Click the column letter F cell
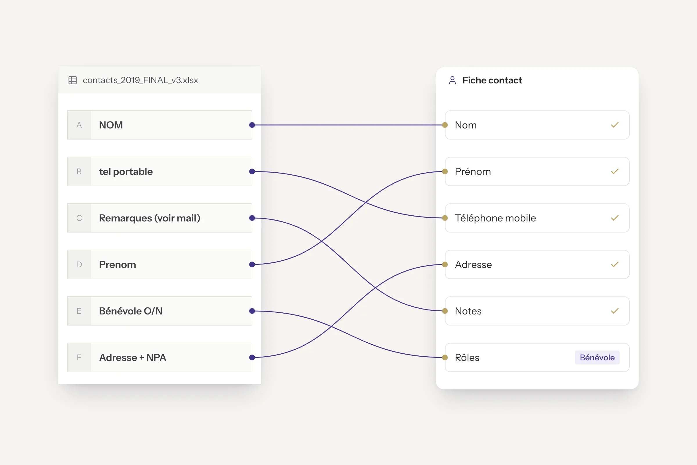The width and height of the screenshot is (697, 465). click(x=79, y=357)
